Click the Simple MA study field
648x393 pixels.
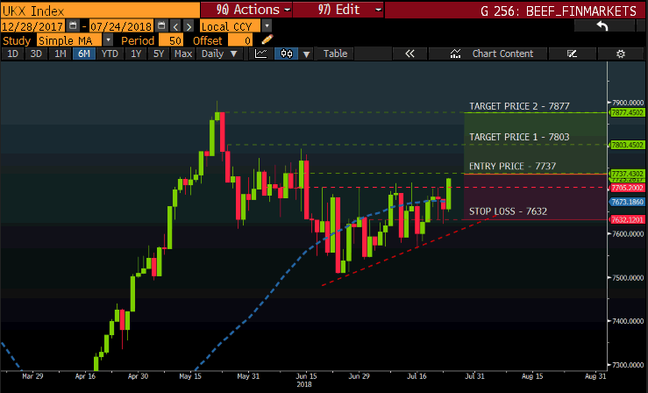click(69, 40)
